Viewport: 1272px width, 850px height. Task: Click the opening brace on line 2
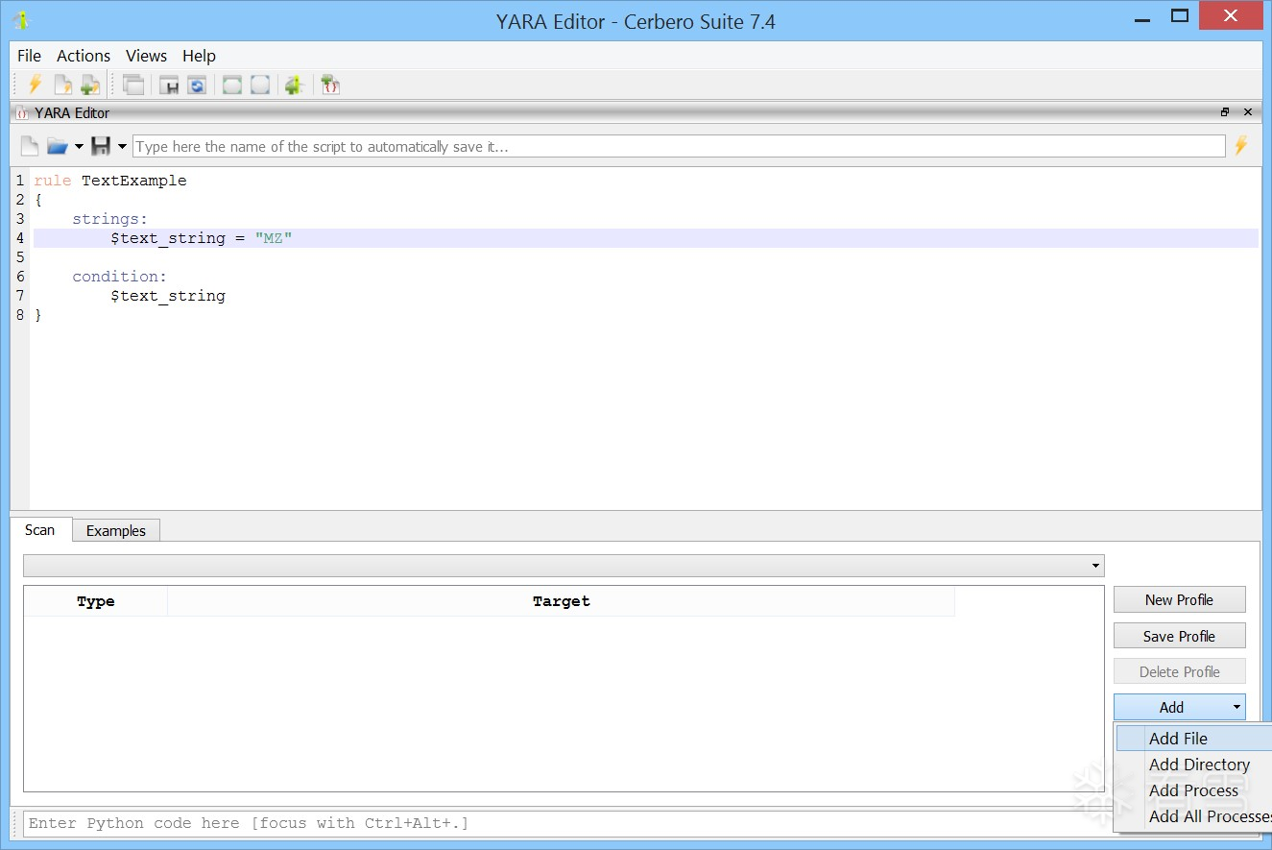[x=38, y=200]
